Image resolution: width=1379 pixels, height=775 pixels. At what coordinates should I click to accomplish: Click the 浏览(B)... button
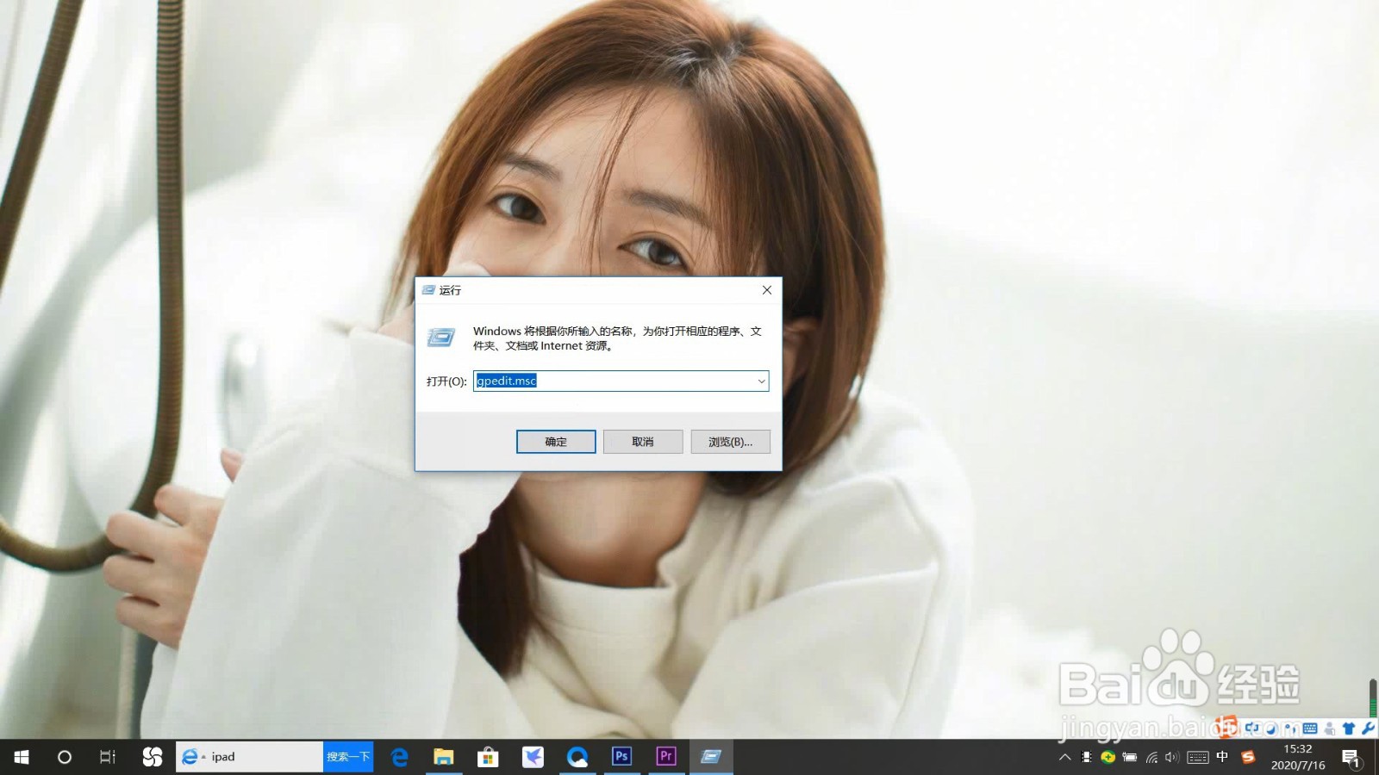pos(730,442)
